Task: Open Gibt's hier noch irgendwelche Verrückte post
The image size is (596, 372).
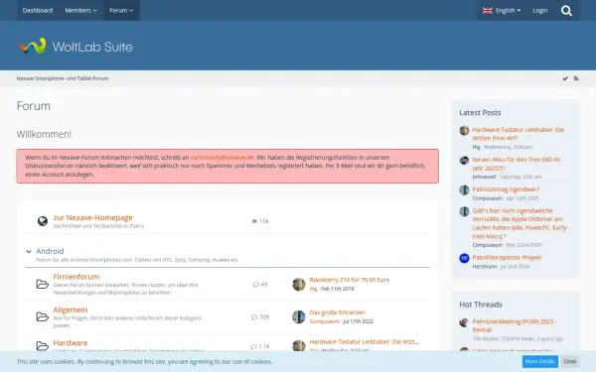Action: (x=520, y=223)
